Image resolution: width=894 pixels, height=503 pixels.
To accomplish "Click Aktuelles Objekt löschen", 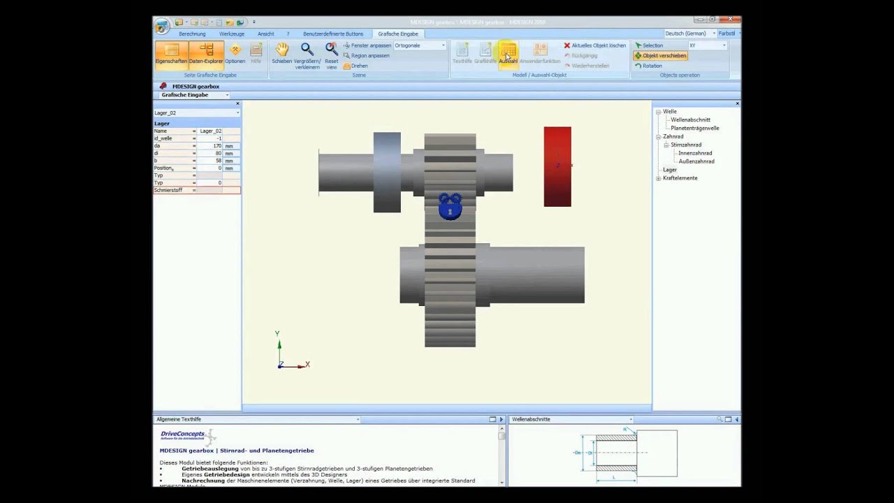I will coord(595,45).
